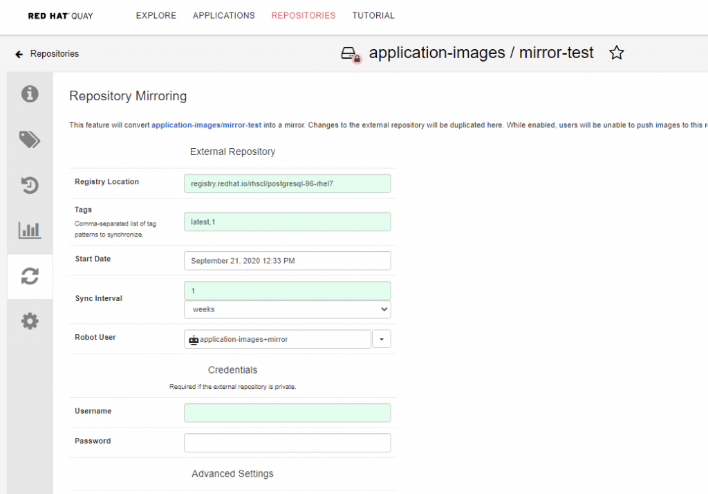Select the Repositories menu item
Screen dimensions: 708x494
(x=304, y=15)
